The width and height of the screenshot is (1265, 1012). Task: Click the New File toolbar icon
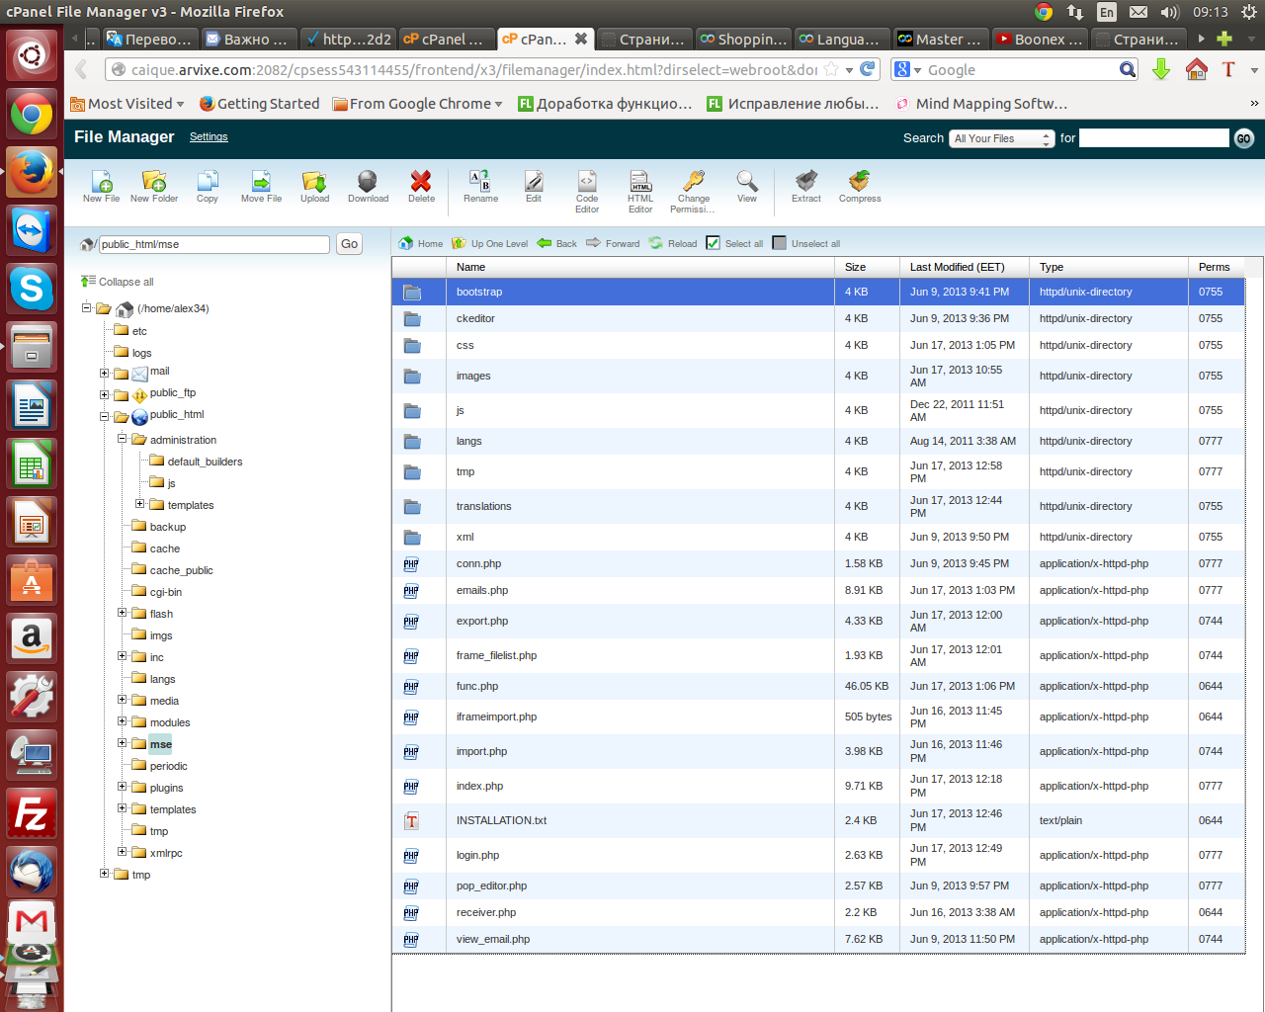[x=101, y=184]
